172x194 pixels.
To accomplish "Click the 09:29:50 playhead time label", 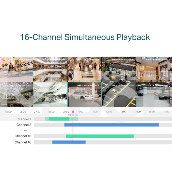I will click(73, 115).
